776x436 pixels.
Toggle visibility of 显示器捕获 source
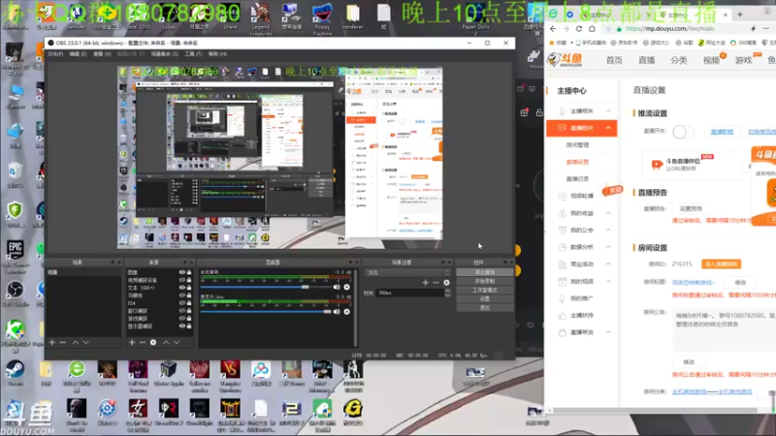[182, 327]
